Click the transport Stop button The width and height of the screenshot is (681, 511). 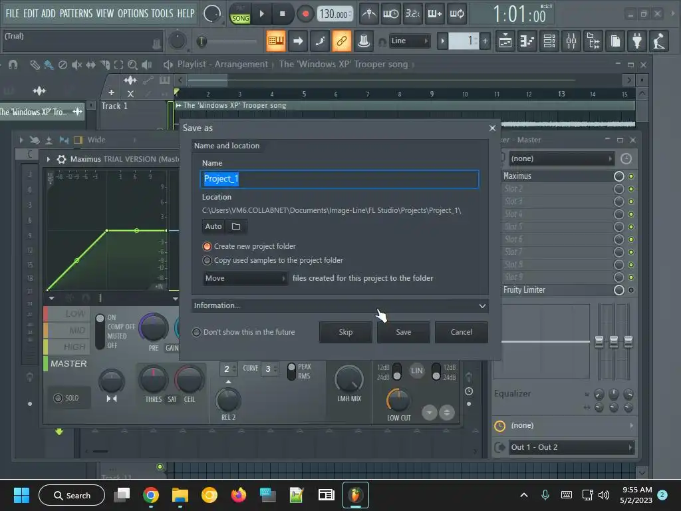282,14
